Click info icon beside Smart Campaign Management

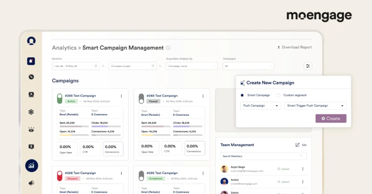click(x=168, y=48)
